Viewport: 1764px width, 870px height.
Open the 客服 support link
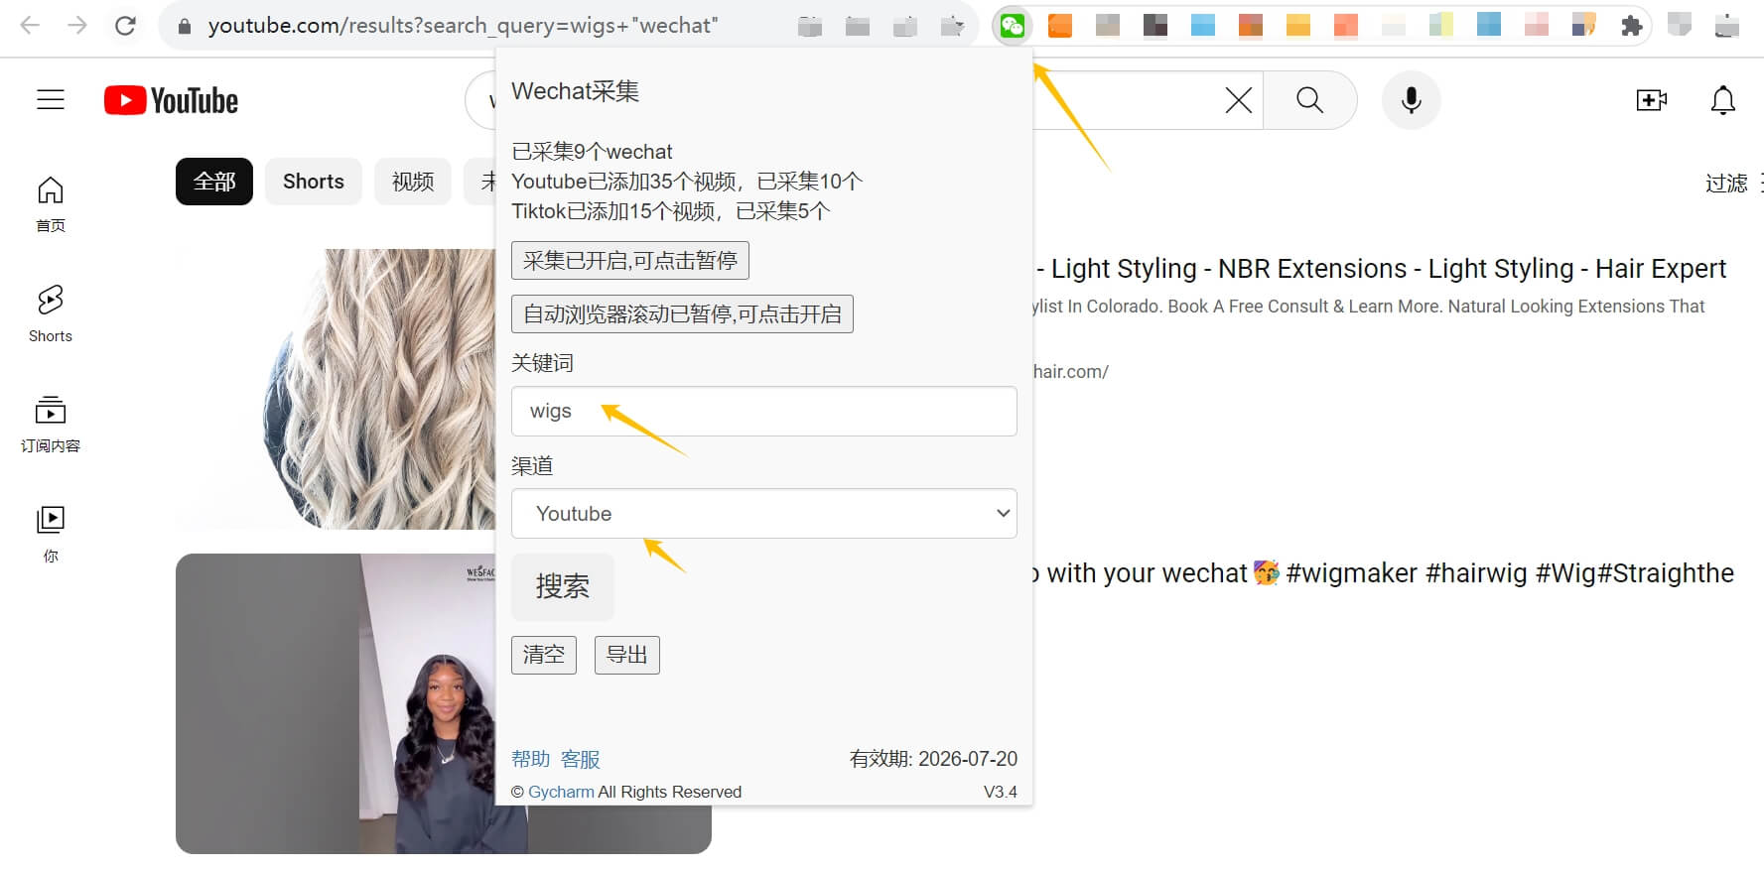tap(581, 759)
